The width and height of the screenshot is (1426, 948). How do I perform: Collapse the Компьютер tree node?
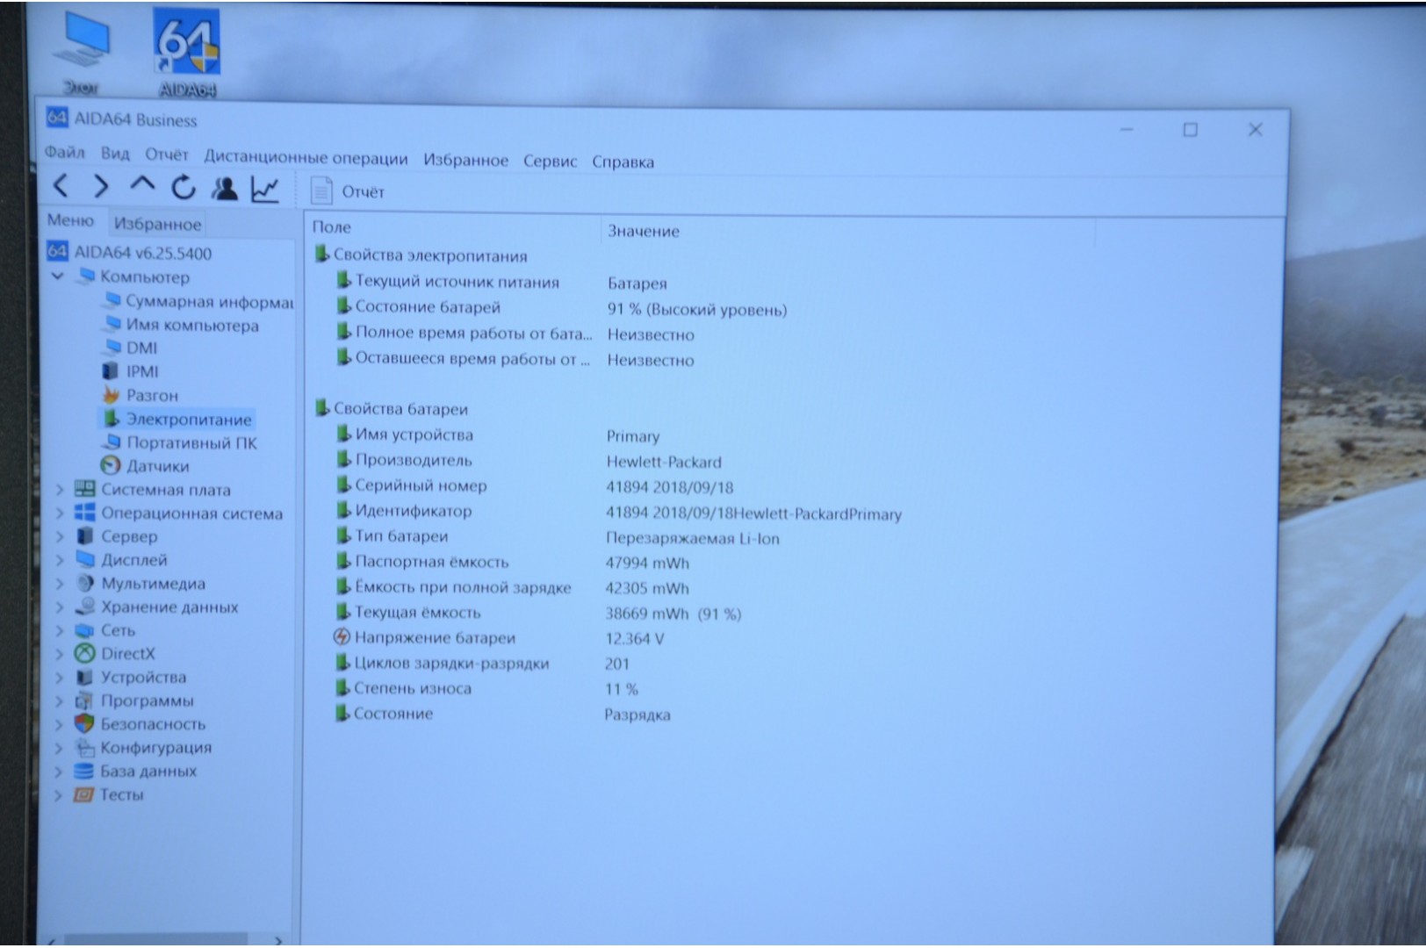pyautogui.click(x=58, y=276)
